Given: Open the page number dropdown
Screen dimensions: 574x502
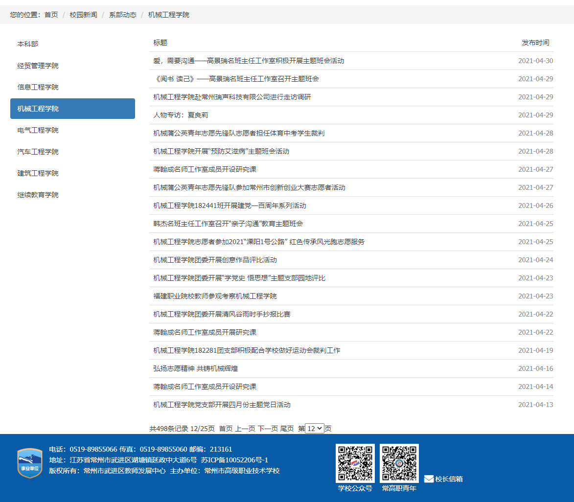Looking at the screenshot, I should (x=314, y=429).
